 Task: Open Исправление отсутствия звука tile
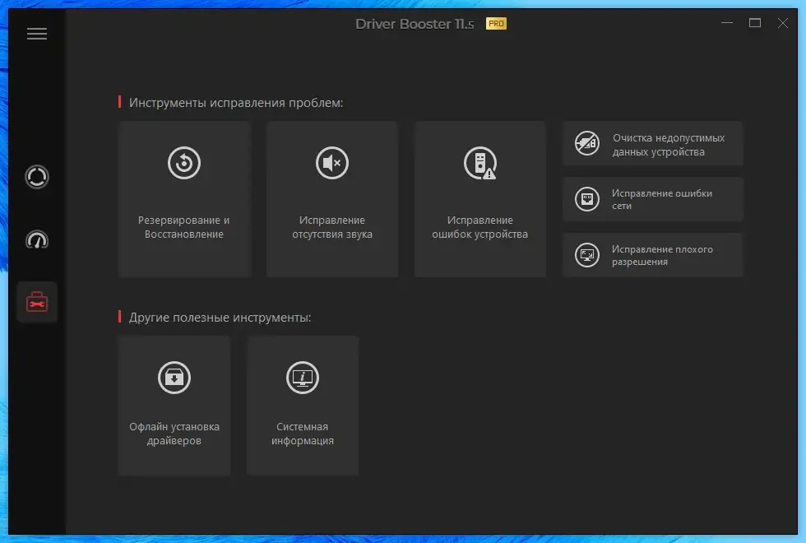click(x=332, y=199)
